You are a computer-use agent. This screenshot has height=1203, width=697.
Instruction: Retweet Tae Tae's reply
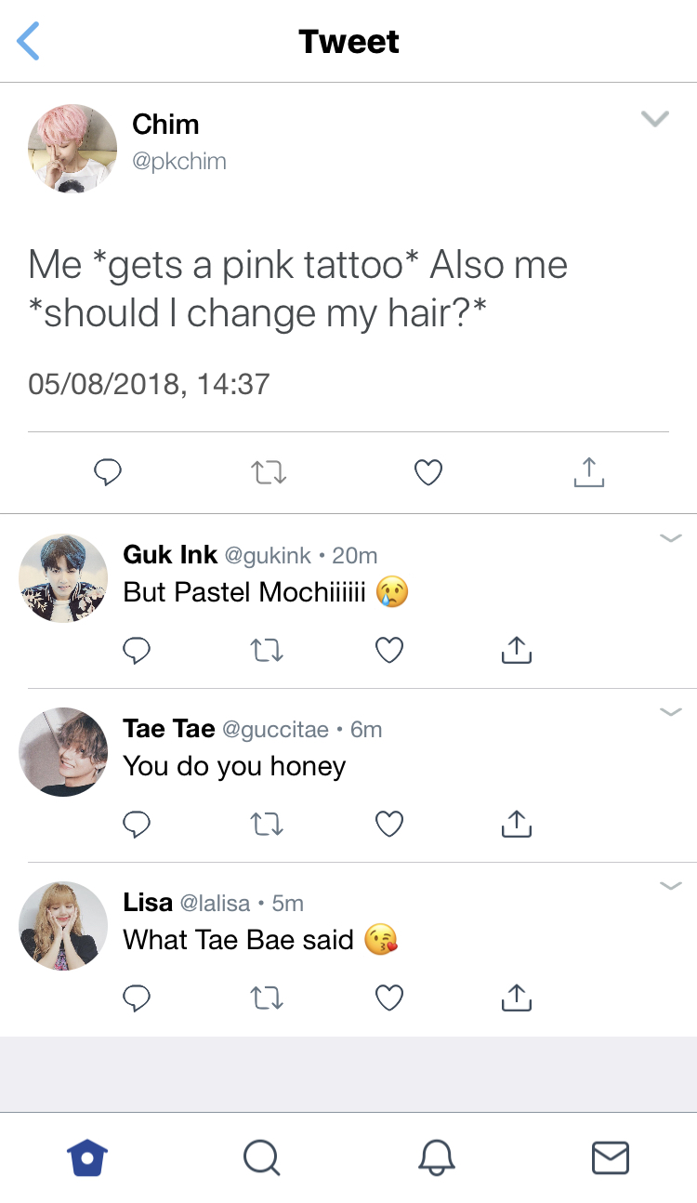tap(268, 824)
